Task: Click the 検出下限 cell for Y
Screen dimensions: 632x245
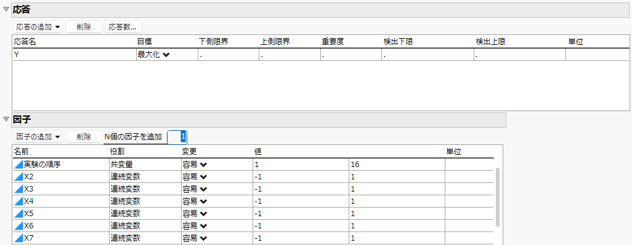Action: 427,55
